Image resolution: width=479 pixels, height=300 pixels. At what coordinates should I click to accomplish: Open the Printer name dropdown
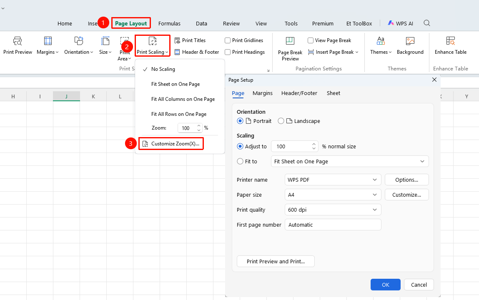[333, 180]
